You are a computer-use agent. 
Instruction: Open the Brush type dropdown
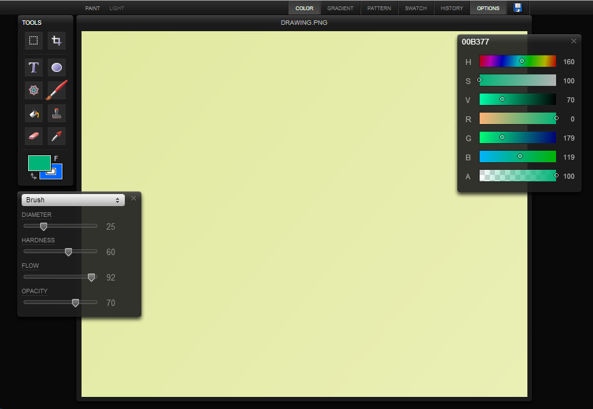coord(73,200)
